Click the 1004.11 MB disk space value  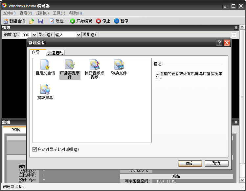coord(166,181)
